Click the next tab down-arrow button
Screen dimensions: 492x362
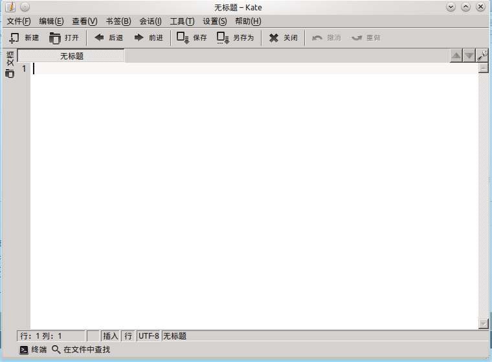coord(469,56)
